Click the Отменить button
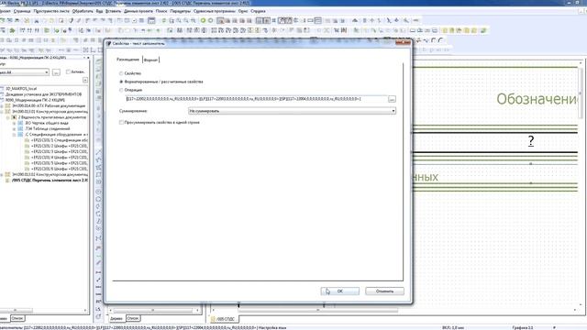Screen dimensions: 587x330 (x=384, y=291)
